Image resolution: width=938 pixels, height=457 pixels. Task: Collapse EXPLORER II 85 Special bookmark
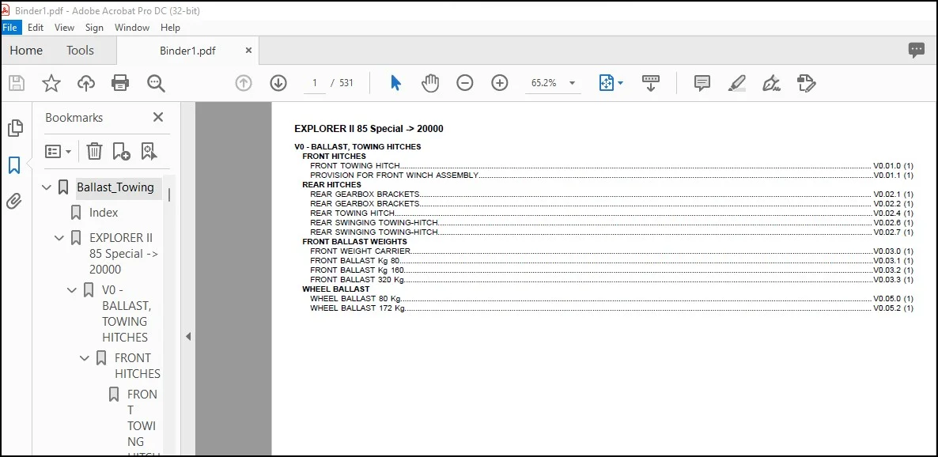coord(59,238)
